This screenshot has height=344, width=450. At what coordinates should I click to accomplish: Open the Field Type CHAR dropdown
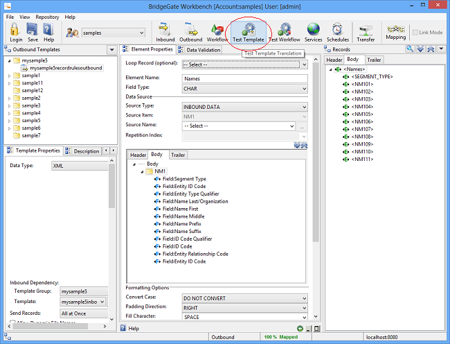304,89
